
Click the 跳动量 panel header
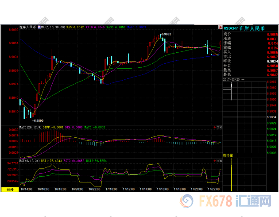(229, 155)
